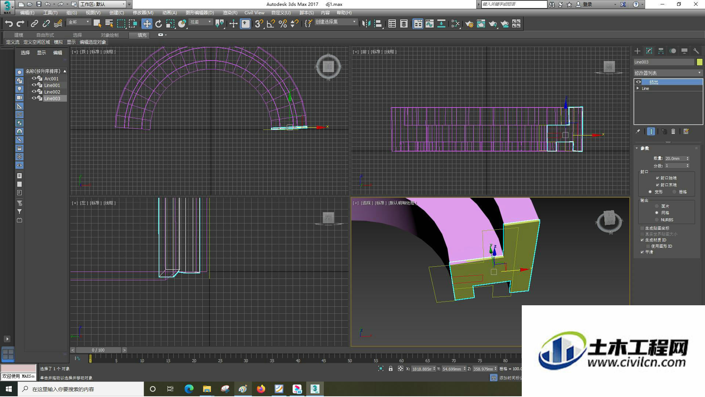705x397 pixels.
Task: Select the Patch output radio button
Action: [657, 206]
